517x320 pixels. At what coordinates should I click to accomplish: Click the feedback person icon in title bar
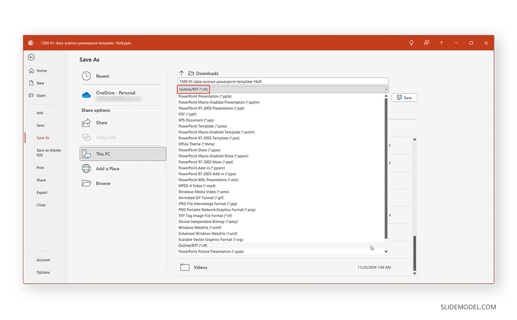(427, 43)
